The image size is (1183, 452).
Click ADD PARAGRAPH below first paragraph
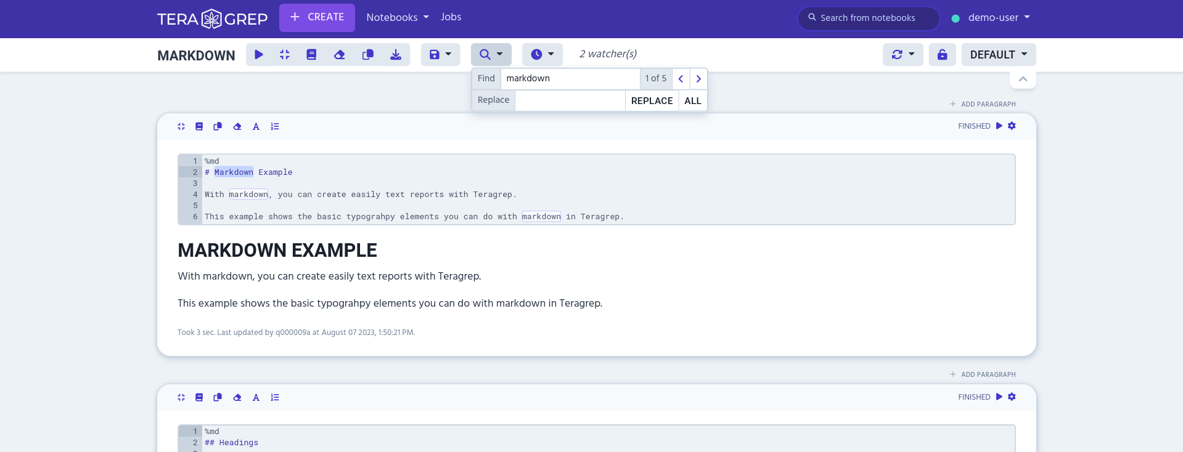click(983, 374)
